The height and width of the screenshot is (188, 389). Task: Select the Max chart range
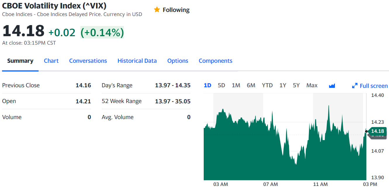tap(312, 86)
